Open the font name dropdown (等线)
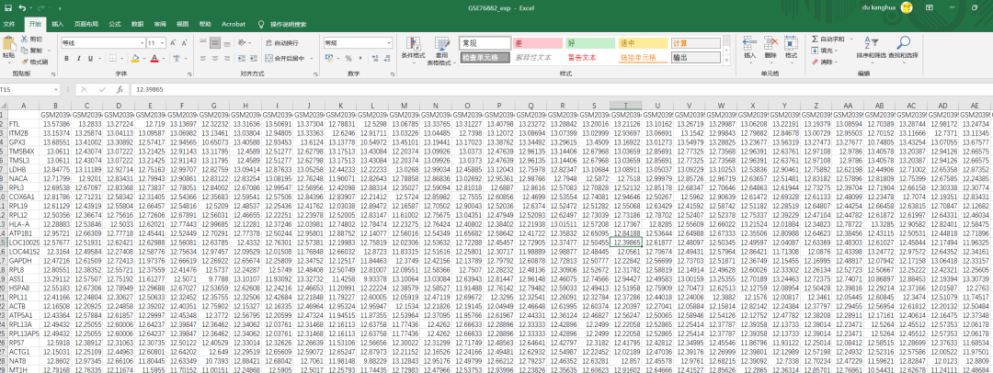The image size is (993, 373). point(143,43)
